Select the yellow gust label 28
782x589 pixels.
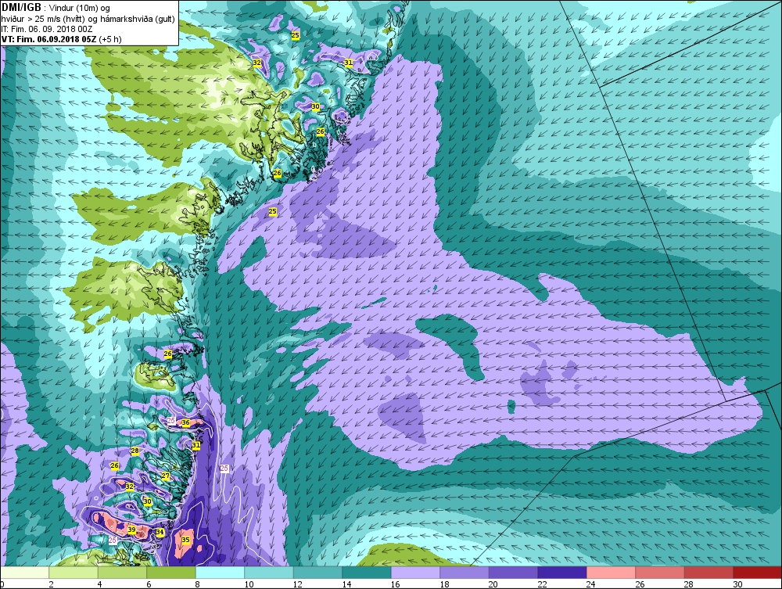135,451
